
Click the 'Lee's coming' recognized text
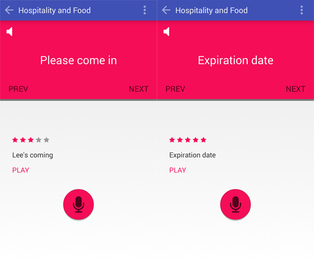coord(33,155)
